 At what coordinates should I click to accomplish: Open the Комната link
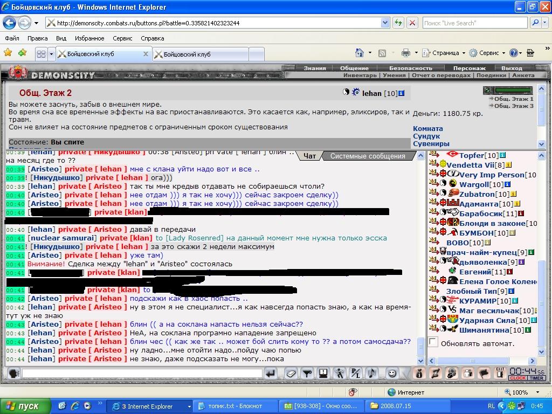pos(427,128)
